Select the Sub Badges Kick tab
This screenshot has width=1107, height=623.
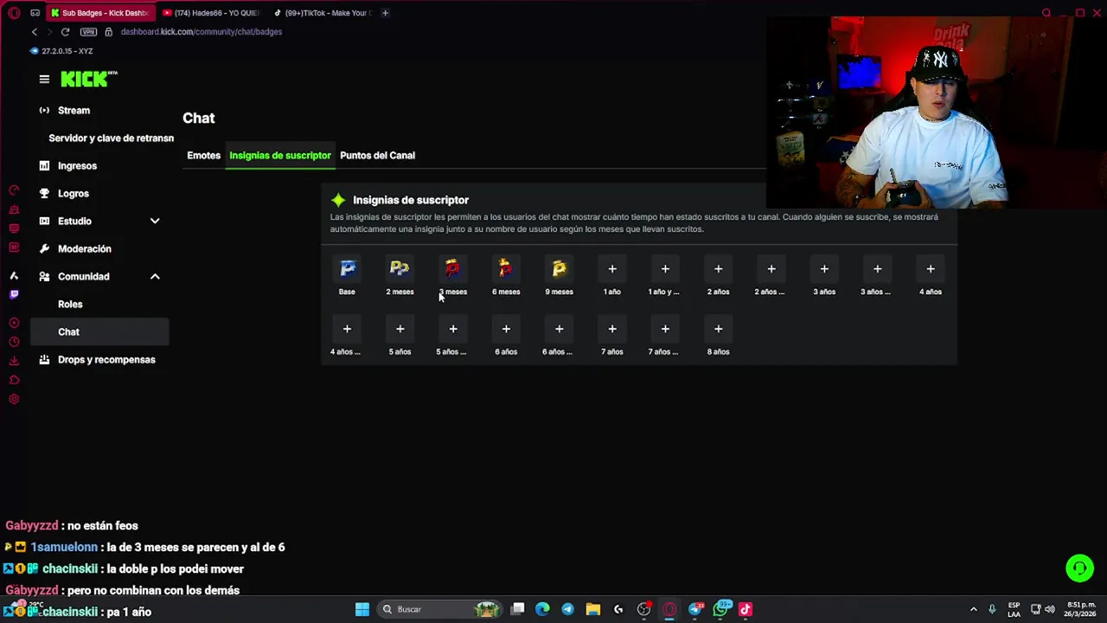tap(99, 13)
